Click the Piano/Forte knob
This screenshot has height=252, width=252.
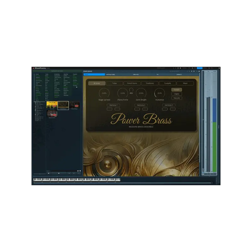point(123,93)
